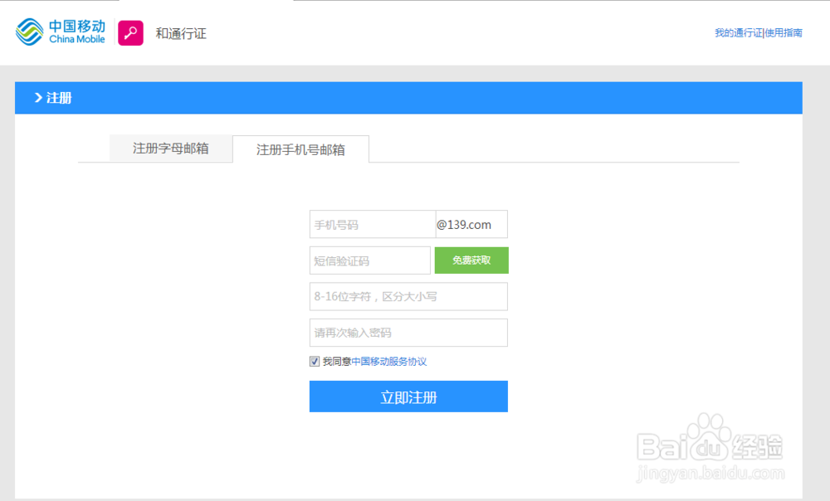Click the blue 注册 banner bar
830x501 pixels.
(x=408, y=97)
